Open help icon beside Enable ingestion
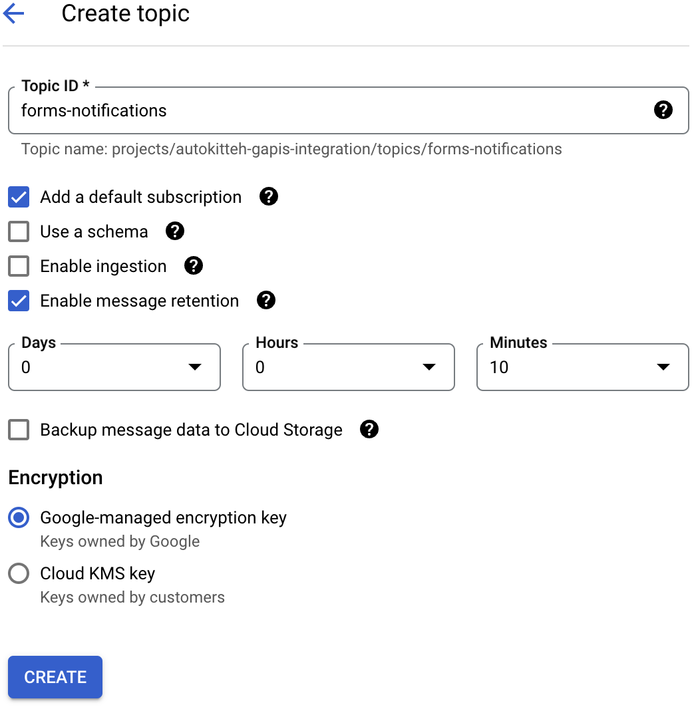Image resolution: width=692 pixels, height=709 pixels. [x=194, y=266]
